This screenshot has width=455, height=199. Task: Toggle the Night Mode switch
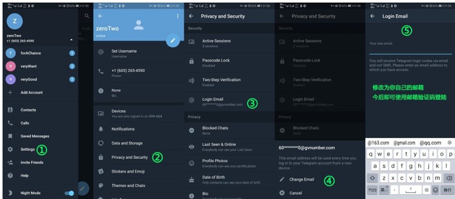pos(69,193)
